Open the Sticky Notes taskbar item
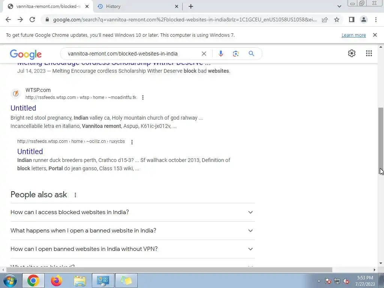Screen dimensions: 384x288 coord(126,280)
